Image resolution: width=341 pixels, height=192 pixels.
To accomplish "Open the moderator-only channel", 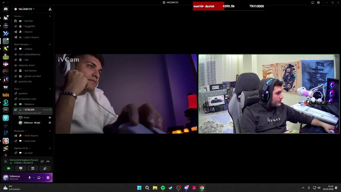I will point(33,99).
